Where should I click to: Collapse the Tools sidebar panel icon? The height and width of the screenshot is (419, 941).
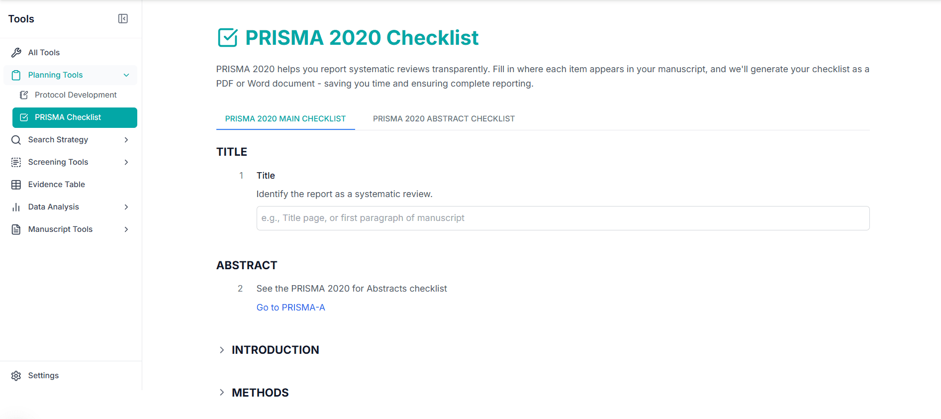pyautogui.click(x=123, y=19)
